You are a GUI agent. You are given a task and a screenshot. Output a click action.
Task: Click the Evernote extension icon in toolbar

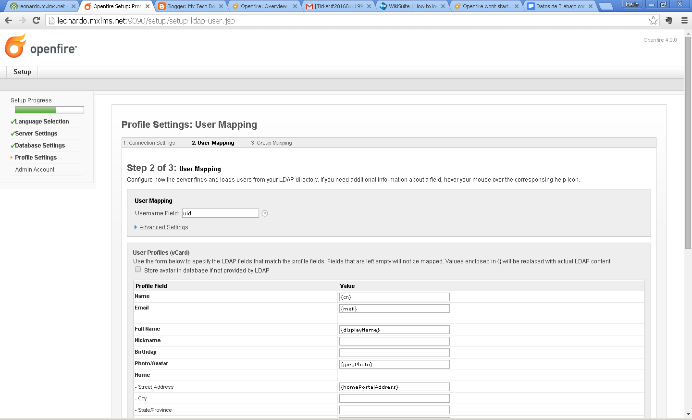(x=668, y=20)
